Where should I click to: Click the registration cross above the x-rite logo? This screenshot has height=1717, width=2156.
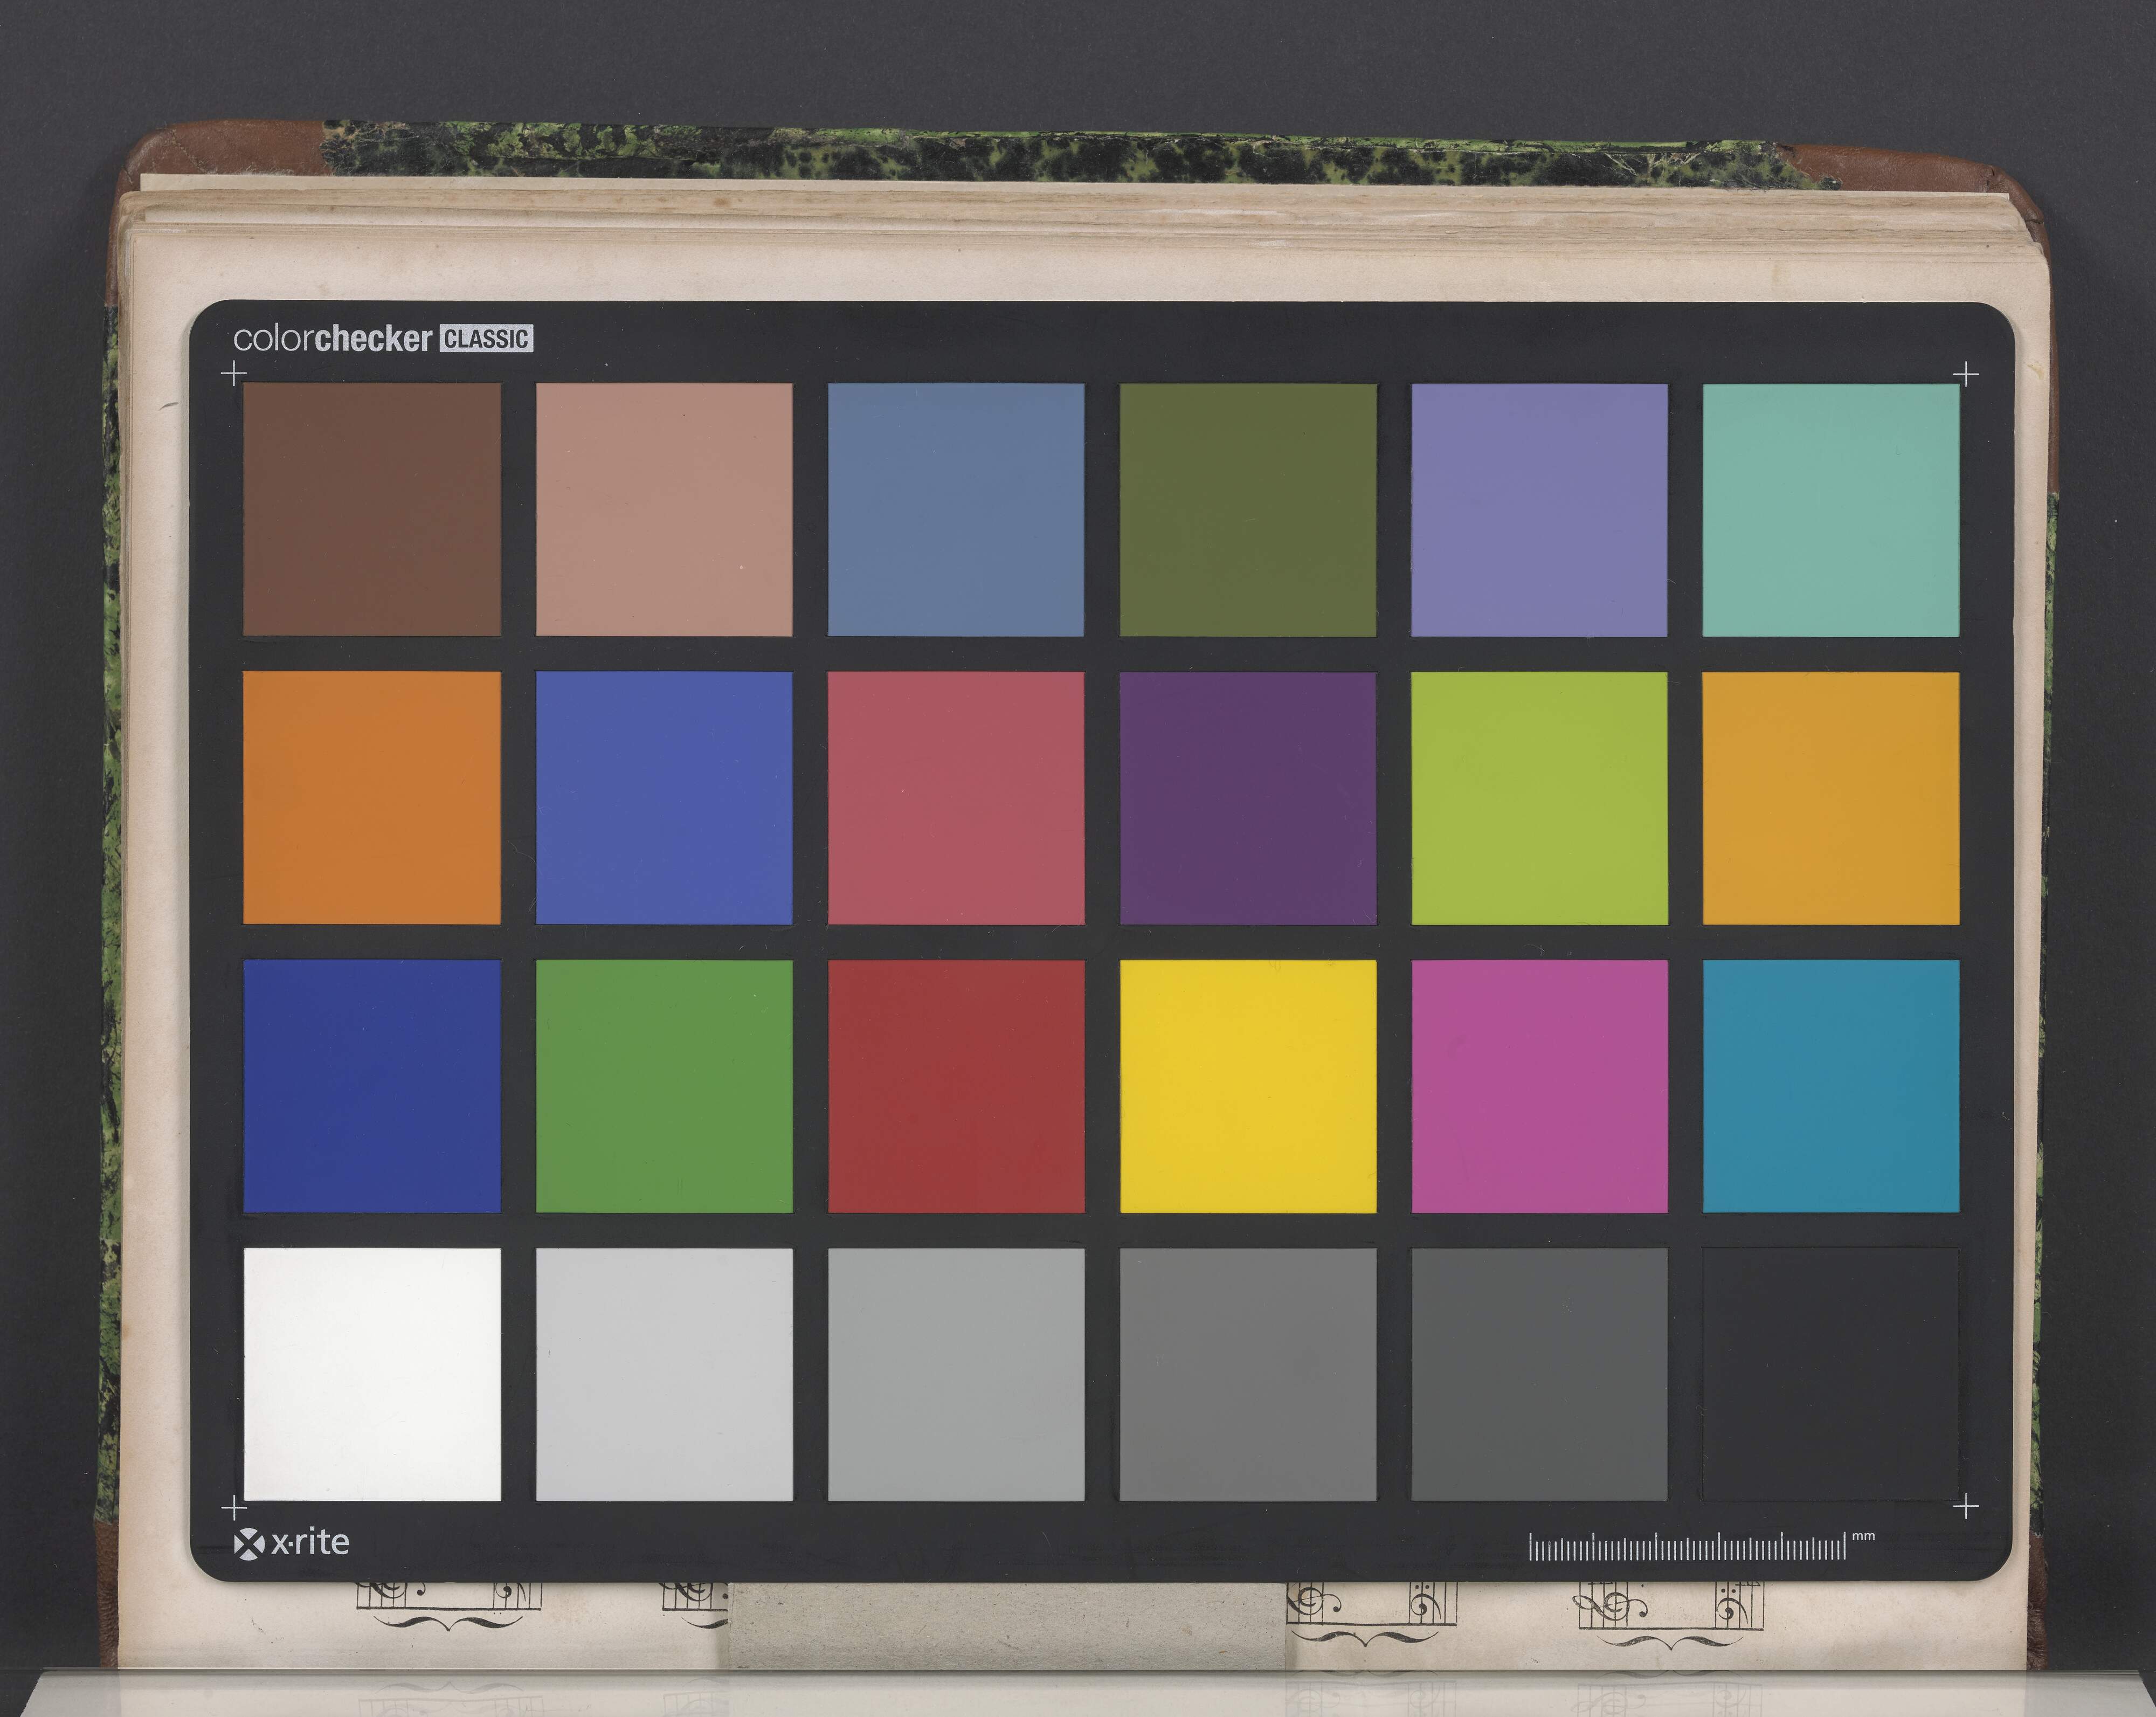[233, 1507]
